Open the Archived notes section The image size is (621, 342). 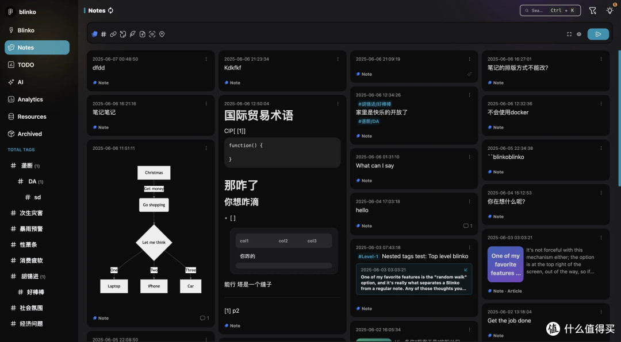coord(37,134)
